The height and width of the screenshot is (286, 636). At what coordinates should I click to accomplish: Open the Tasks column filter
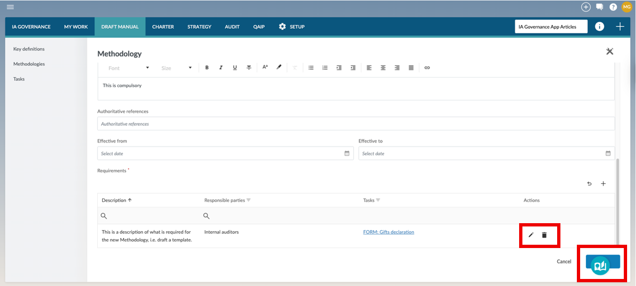pos(378,200)
